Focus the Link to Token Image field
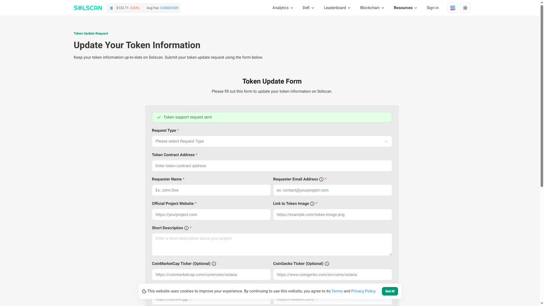 coord(333,214)
